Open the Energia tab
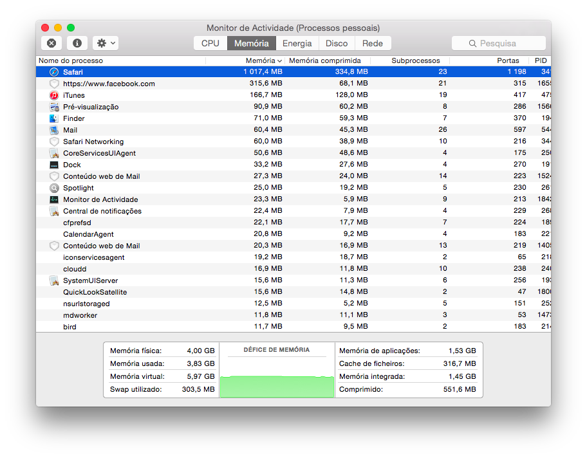587x458 pixels. (297, 43)
